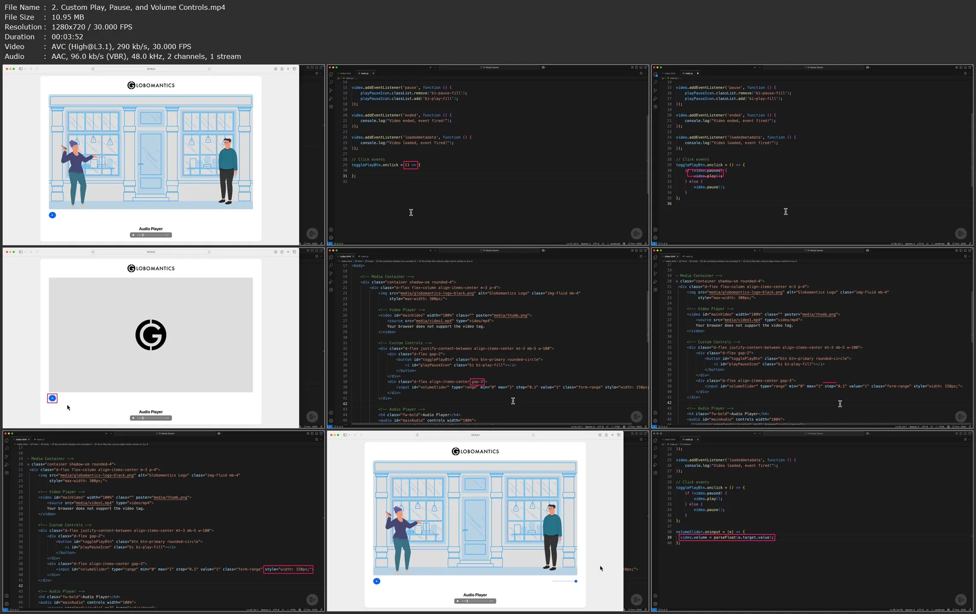Open editor More Actions in frame highlighting '() =>'

coord(645,73)
